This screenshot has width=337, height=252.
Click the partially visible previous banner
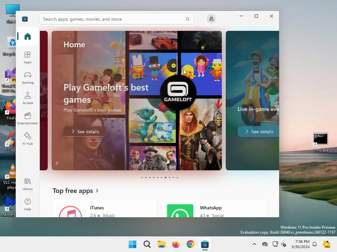coord(44,100)
